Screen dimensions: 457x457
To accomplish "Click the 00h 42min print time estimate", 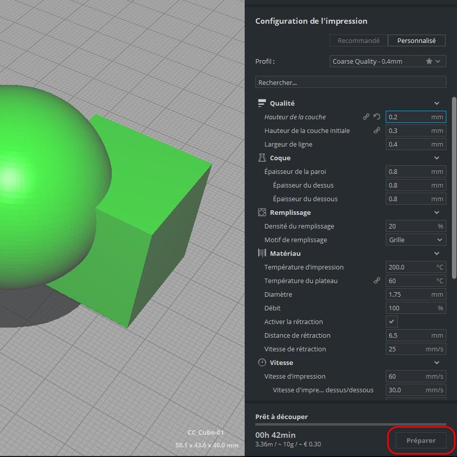I will (x=275, y=435).
